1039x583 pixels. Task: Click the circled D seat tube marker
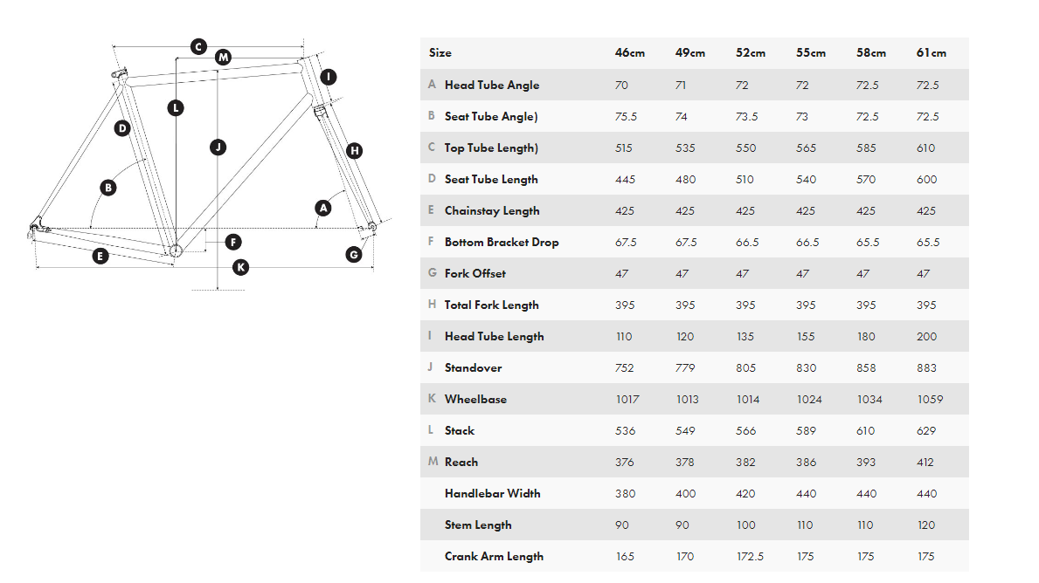pos(122,128)
